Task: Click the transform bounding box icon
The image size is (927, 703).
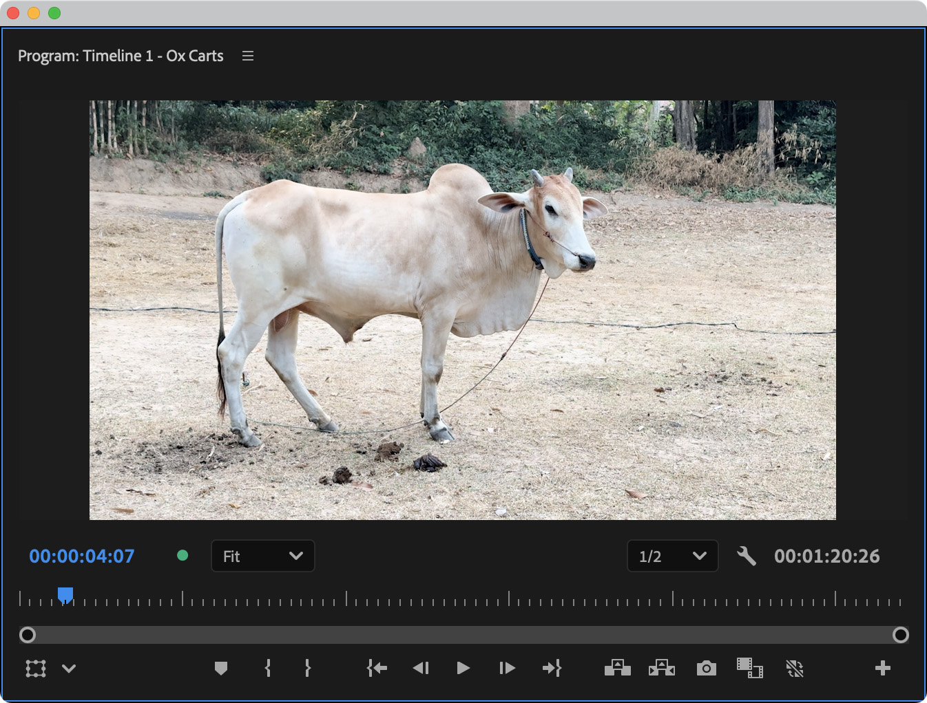Action: click(x=36, y=669)
